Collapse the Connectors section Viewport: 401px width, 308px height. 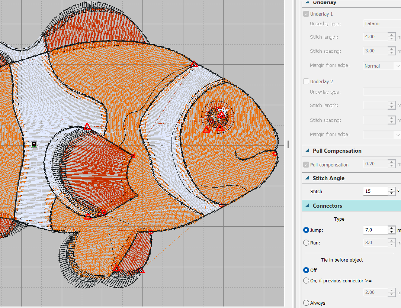pos(307,205)
